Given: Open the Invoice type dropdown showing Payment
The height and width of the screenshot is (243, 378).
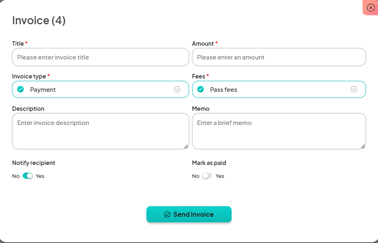Looking at the screenshot, I should coord(100,89).
